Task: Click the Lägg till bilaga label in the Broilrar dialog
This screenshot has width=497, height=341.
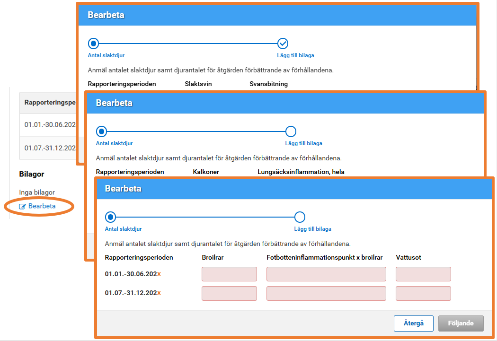Action: [312, 229]
